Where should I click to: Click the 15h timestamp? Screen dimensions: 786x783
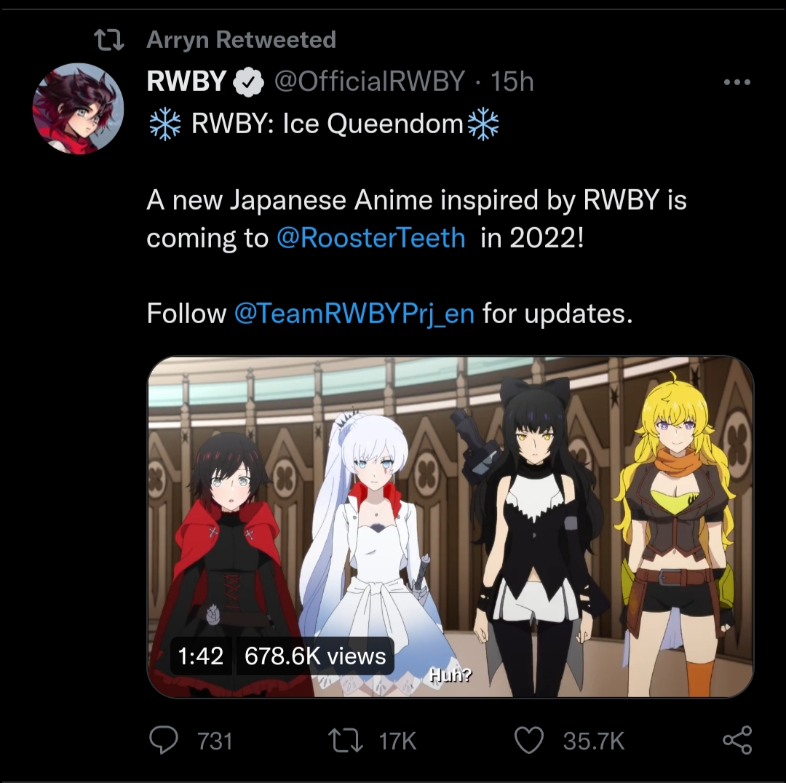click(x=512, y=82)
